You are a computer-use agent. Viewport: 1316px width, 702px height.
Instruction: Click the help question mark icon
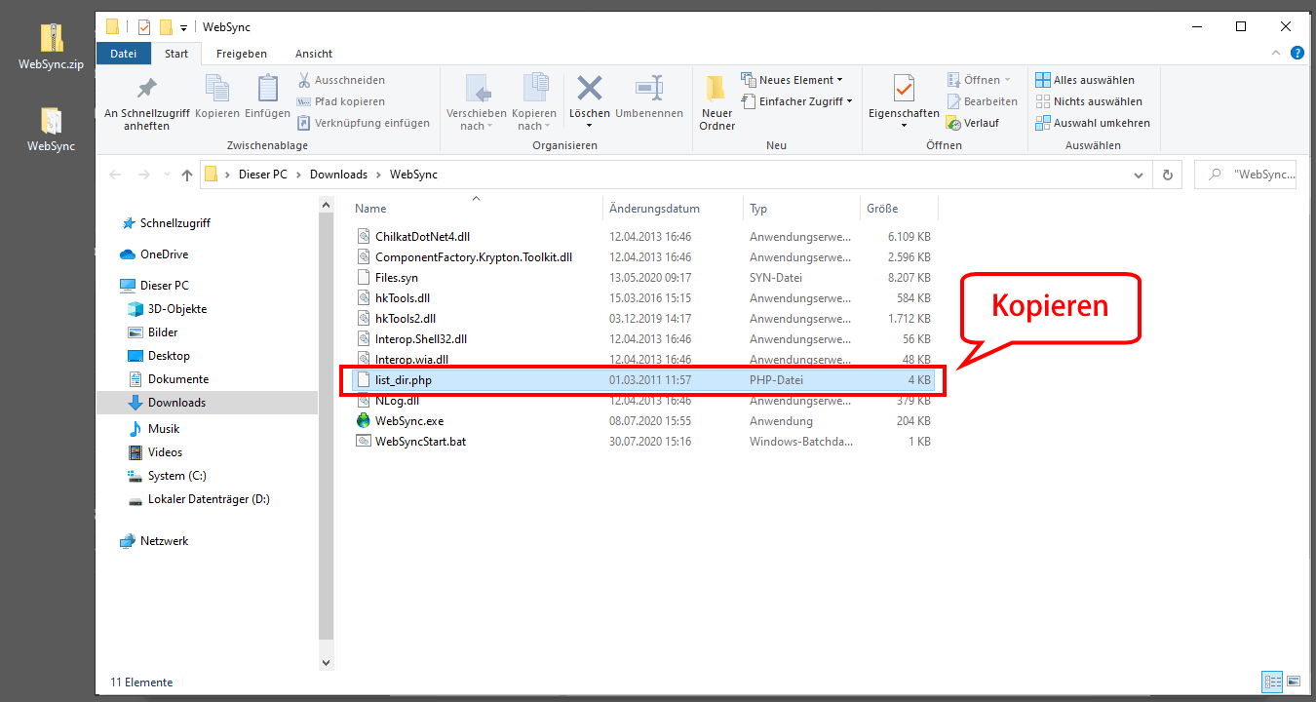click(1297, 54)
